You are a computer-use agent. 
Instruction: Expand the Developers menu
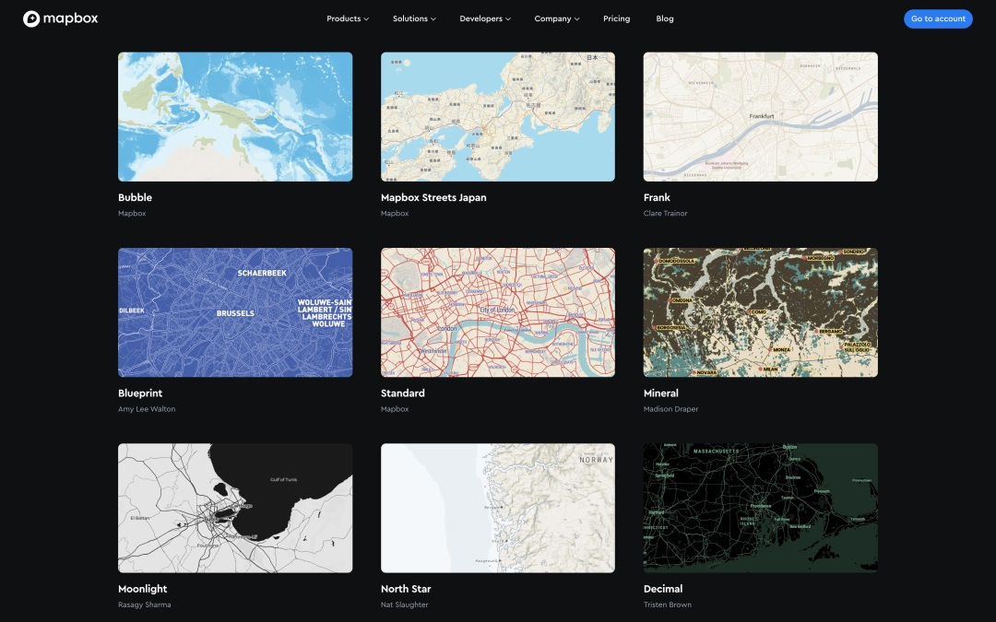click(x=485, y=18)
